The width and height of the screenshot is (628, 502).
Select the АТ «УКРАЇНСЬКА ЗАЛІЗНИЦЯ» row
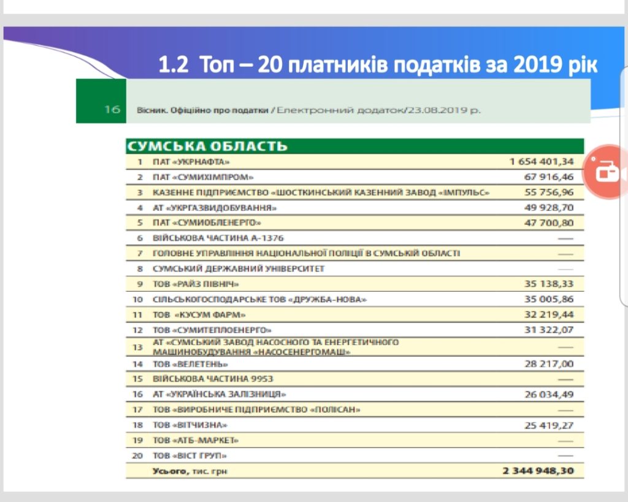pyautogui.click(x=220, y=394)
